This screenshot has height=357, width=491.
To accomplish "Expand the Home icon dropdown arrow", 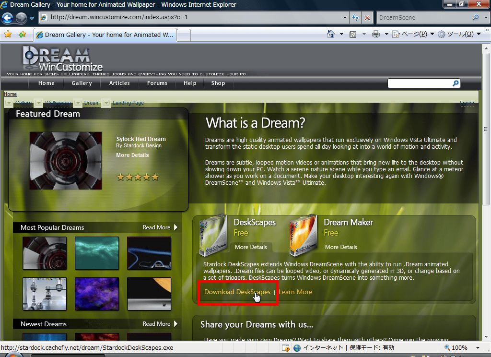I will [x=341, y=34].
